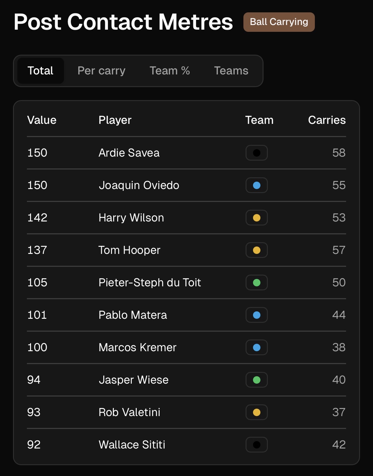373x476 pixels.
Task: Sort by the Carries column header
Action: tap(327, 120)
